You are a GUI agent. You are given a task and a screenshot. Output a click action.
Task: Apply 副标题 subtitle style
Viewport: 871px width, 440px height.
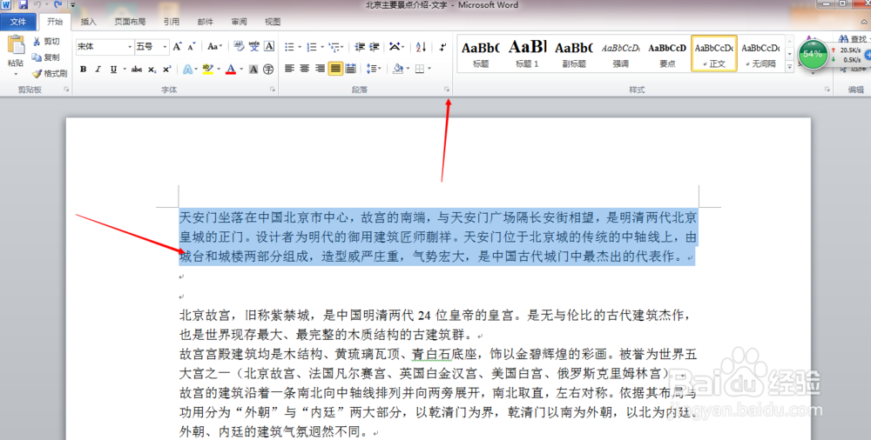coord(574,54)
